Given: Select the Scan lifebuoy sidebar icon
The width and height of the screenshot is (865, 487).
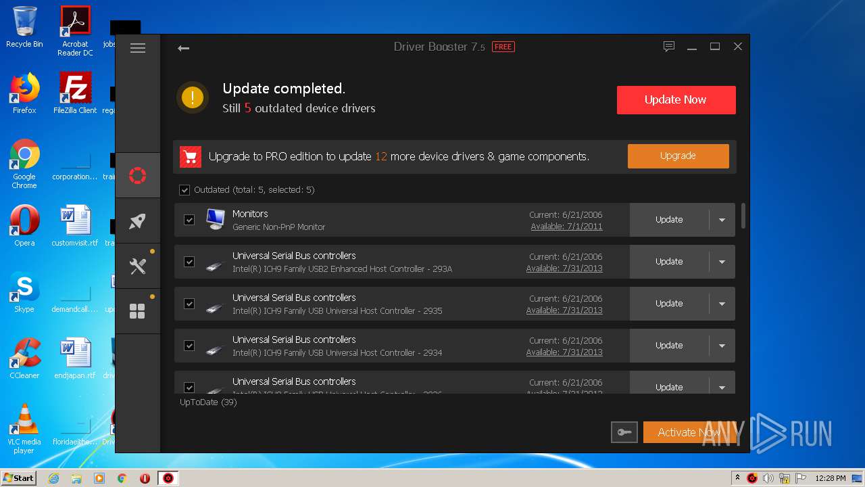Looking at the screenshot, I should pos(138,176).
